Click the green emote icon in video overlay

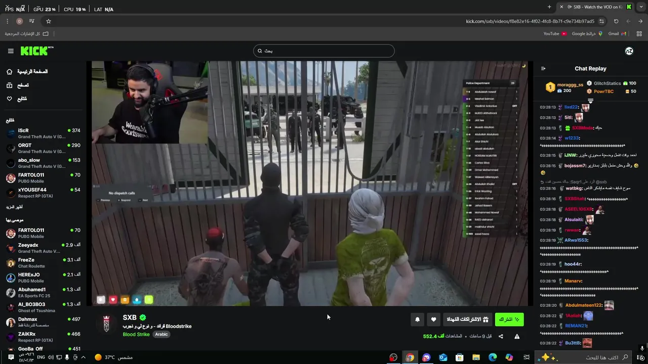pyautogui.click(x=148, y=300)
